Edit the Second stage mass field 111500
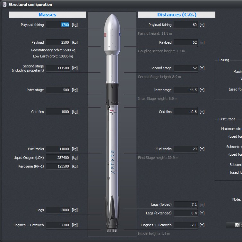 click(x=58, y=68)
